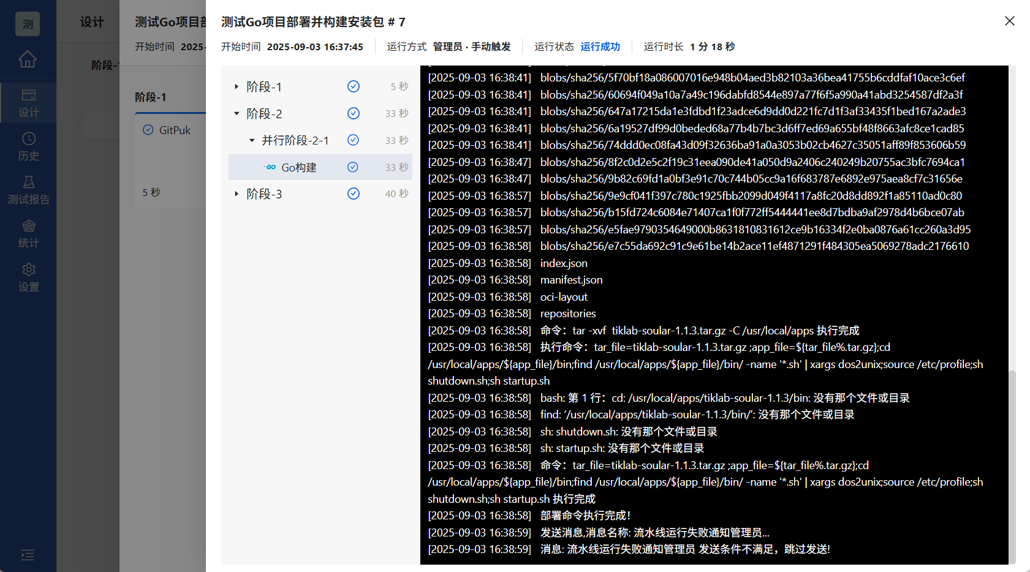
Task: Collapse the 并行阶段-2-1 node
Action: [252, 140]
